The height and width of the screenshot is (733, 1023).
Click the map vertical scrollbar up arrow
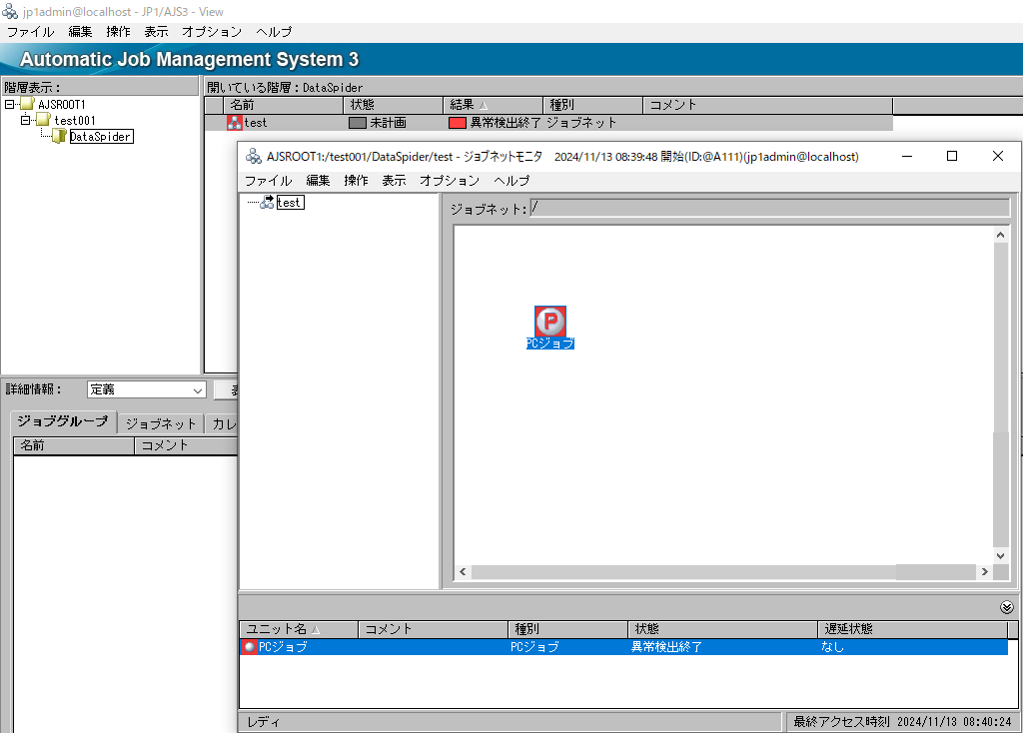[x=1000, y=235]
